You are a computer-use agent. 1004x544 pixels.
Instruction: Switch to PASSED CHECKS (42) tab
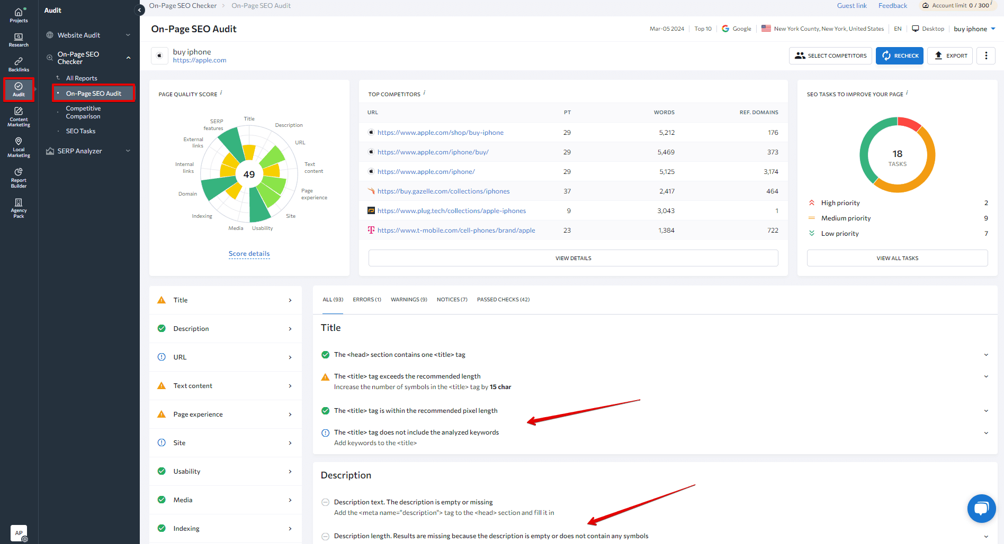pyautogui.click(x=503, y=300)
